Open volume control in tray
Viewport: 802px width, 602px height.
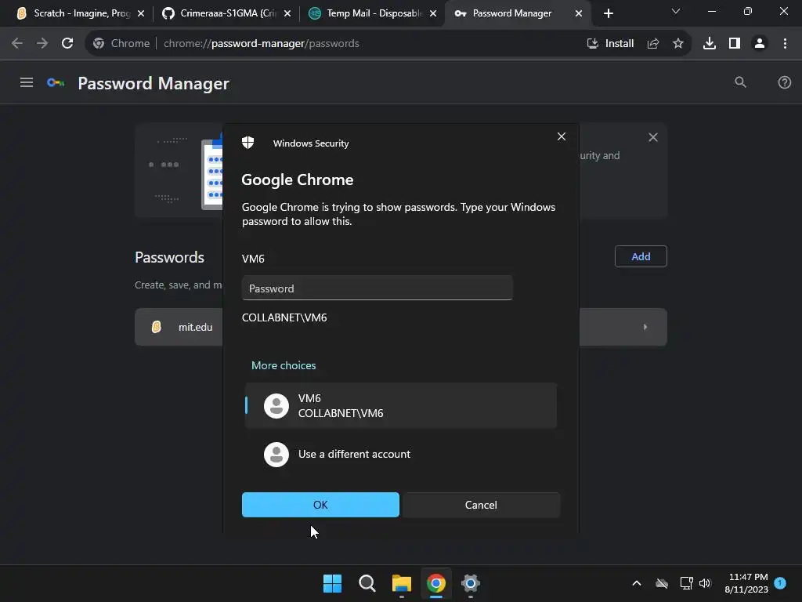coord(705,583)
